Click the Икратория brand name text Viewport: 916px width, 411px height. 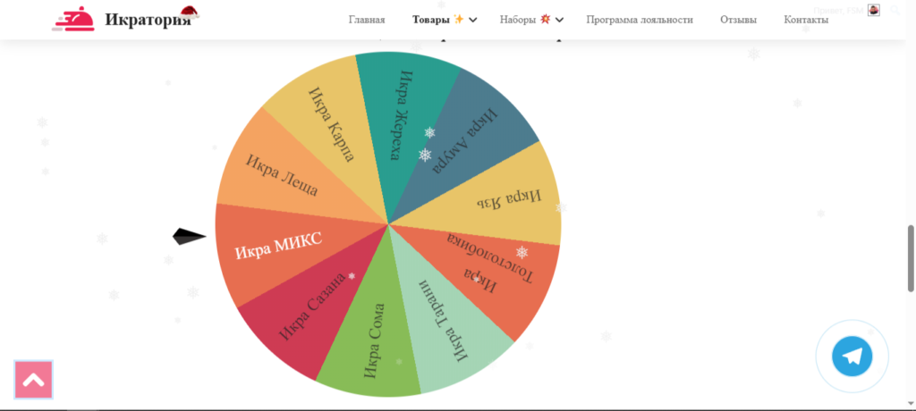point(148,20)
